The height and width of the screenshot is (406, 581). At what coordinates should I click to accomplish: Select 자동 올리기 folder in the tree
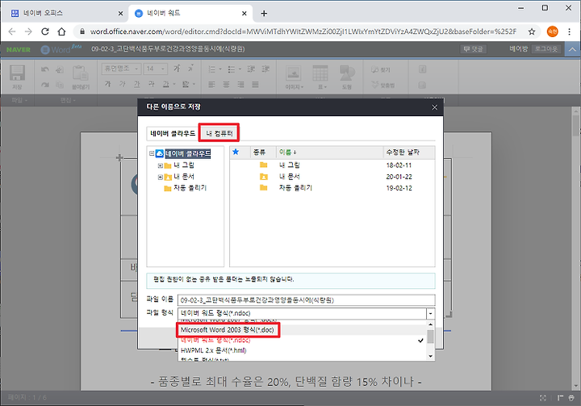(190, 188)
